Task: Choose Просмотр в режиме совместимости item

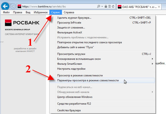Action: pyautogui.click(x=102, y=75)
